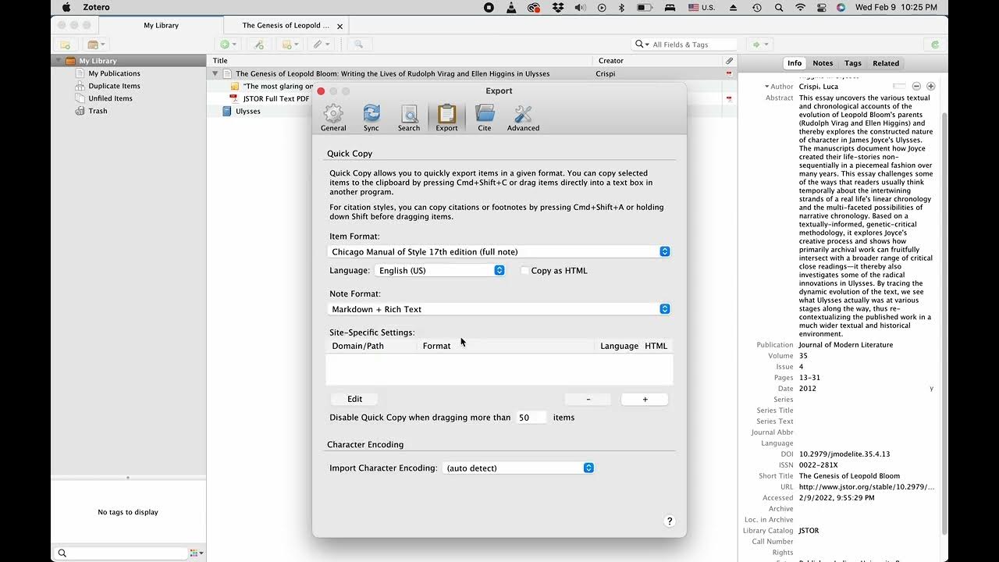Screen dimensions: 999x562
Task: Collapse the My Library tree
Action: point(59,60)
